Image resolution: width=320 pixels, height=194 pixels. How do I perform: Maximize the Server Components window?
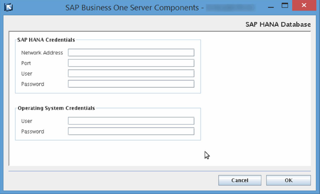pyautogui.click(x=285, y=5)
